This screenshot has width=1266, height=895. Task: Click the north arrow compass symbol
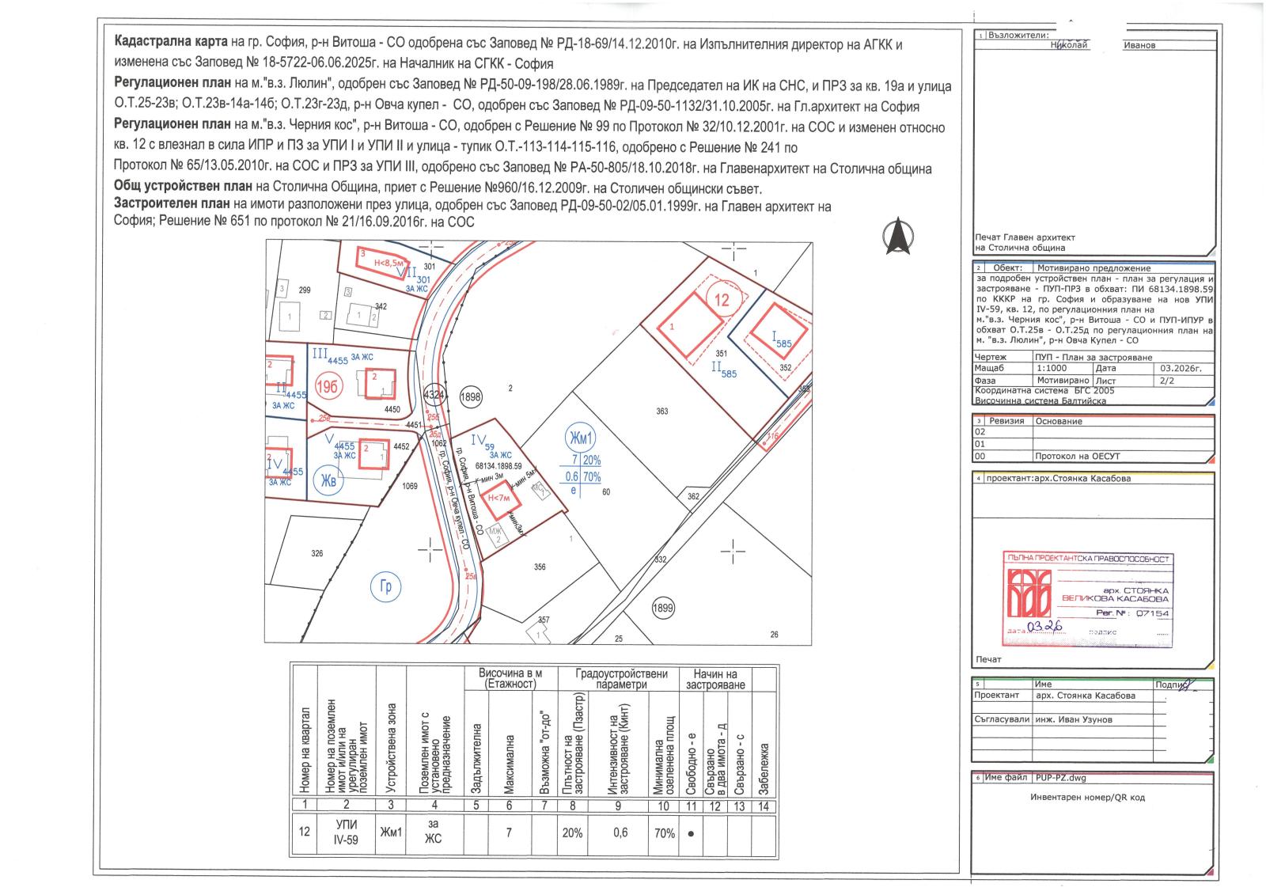(x=899, y=236)
